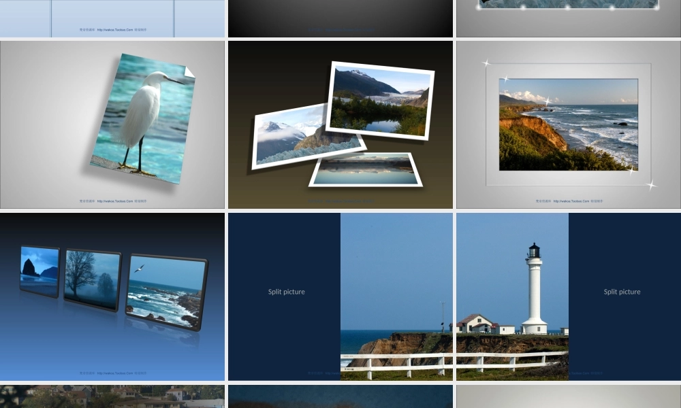The width and height of the screenshot is (681, 408).
Task: Click the red-roofed house beside the lighthouse
Action: pyautogui.click(x=475, y=323)
